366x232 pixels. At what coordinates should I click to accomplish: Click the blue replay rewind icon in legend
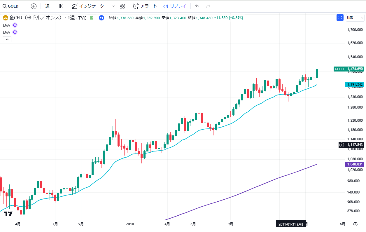[x=101, y=18]
